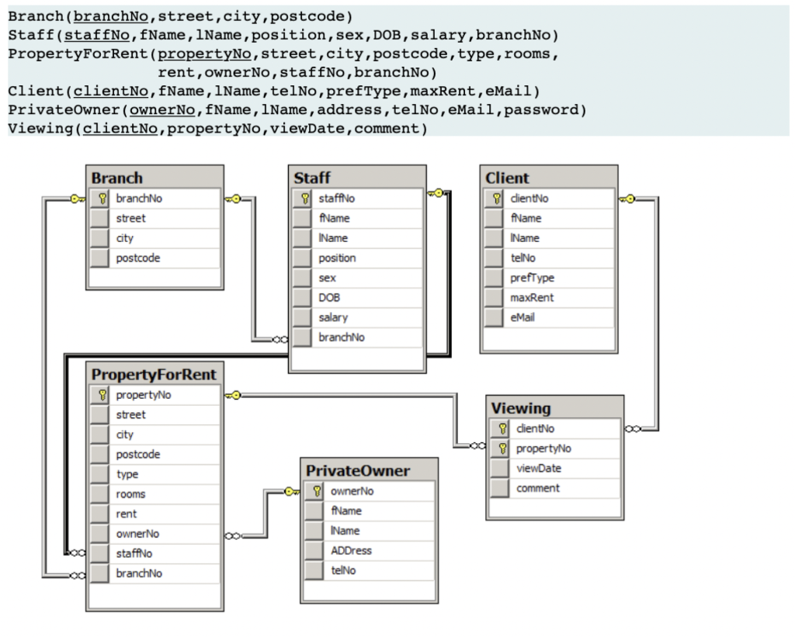The height and width of the screenshot is (637, 795).
Task: Click the fName column in Staff table
Action: [x=357, y=219]
